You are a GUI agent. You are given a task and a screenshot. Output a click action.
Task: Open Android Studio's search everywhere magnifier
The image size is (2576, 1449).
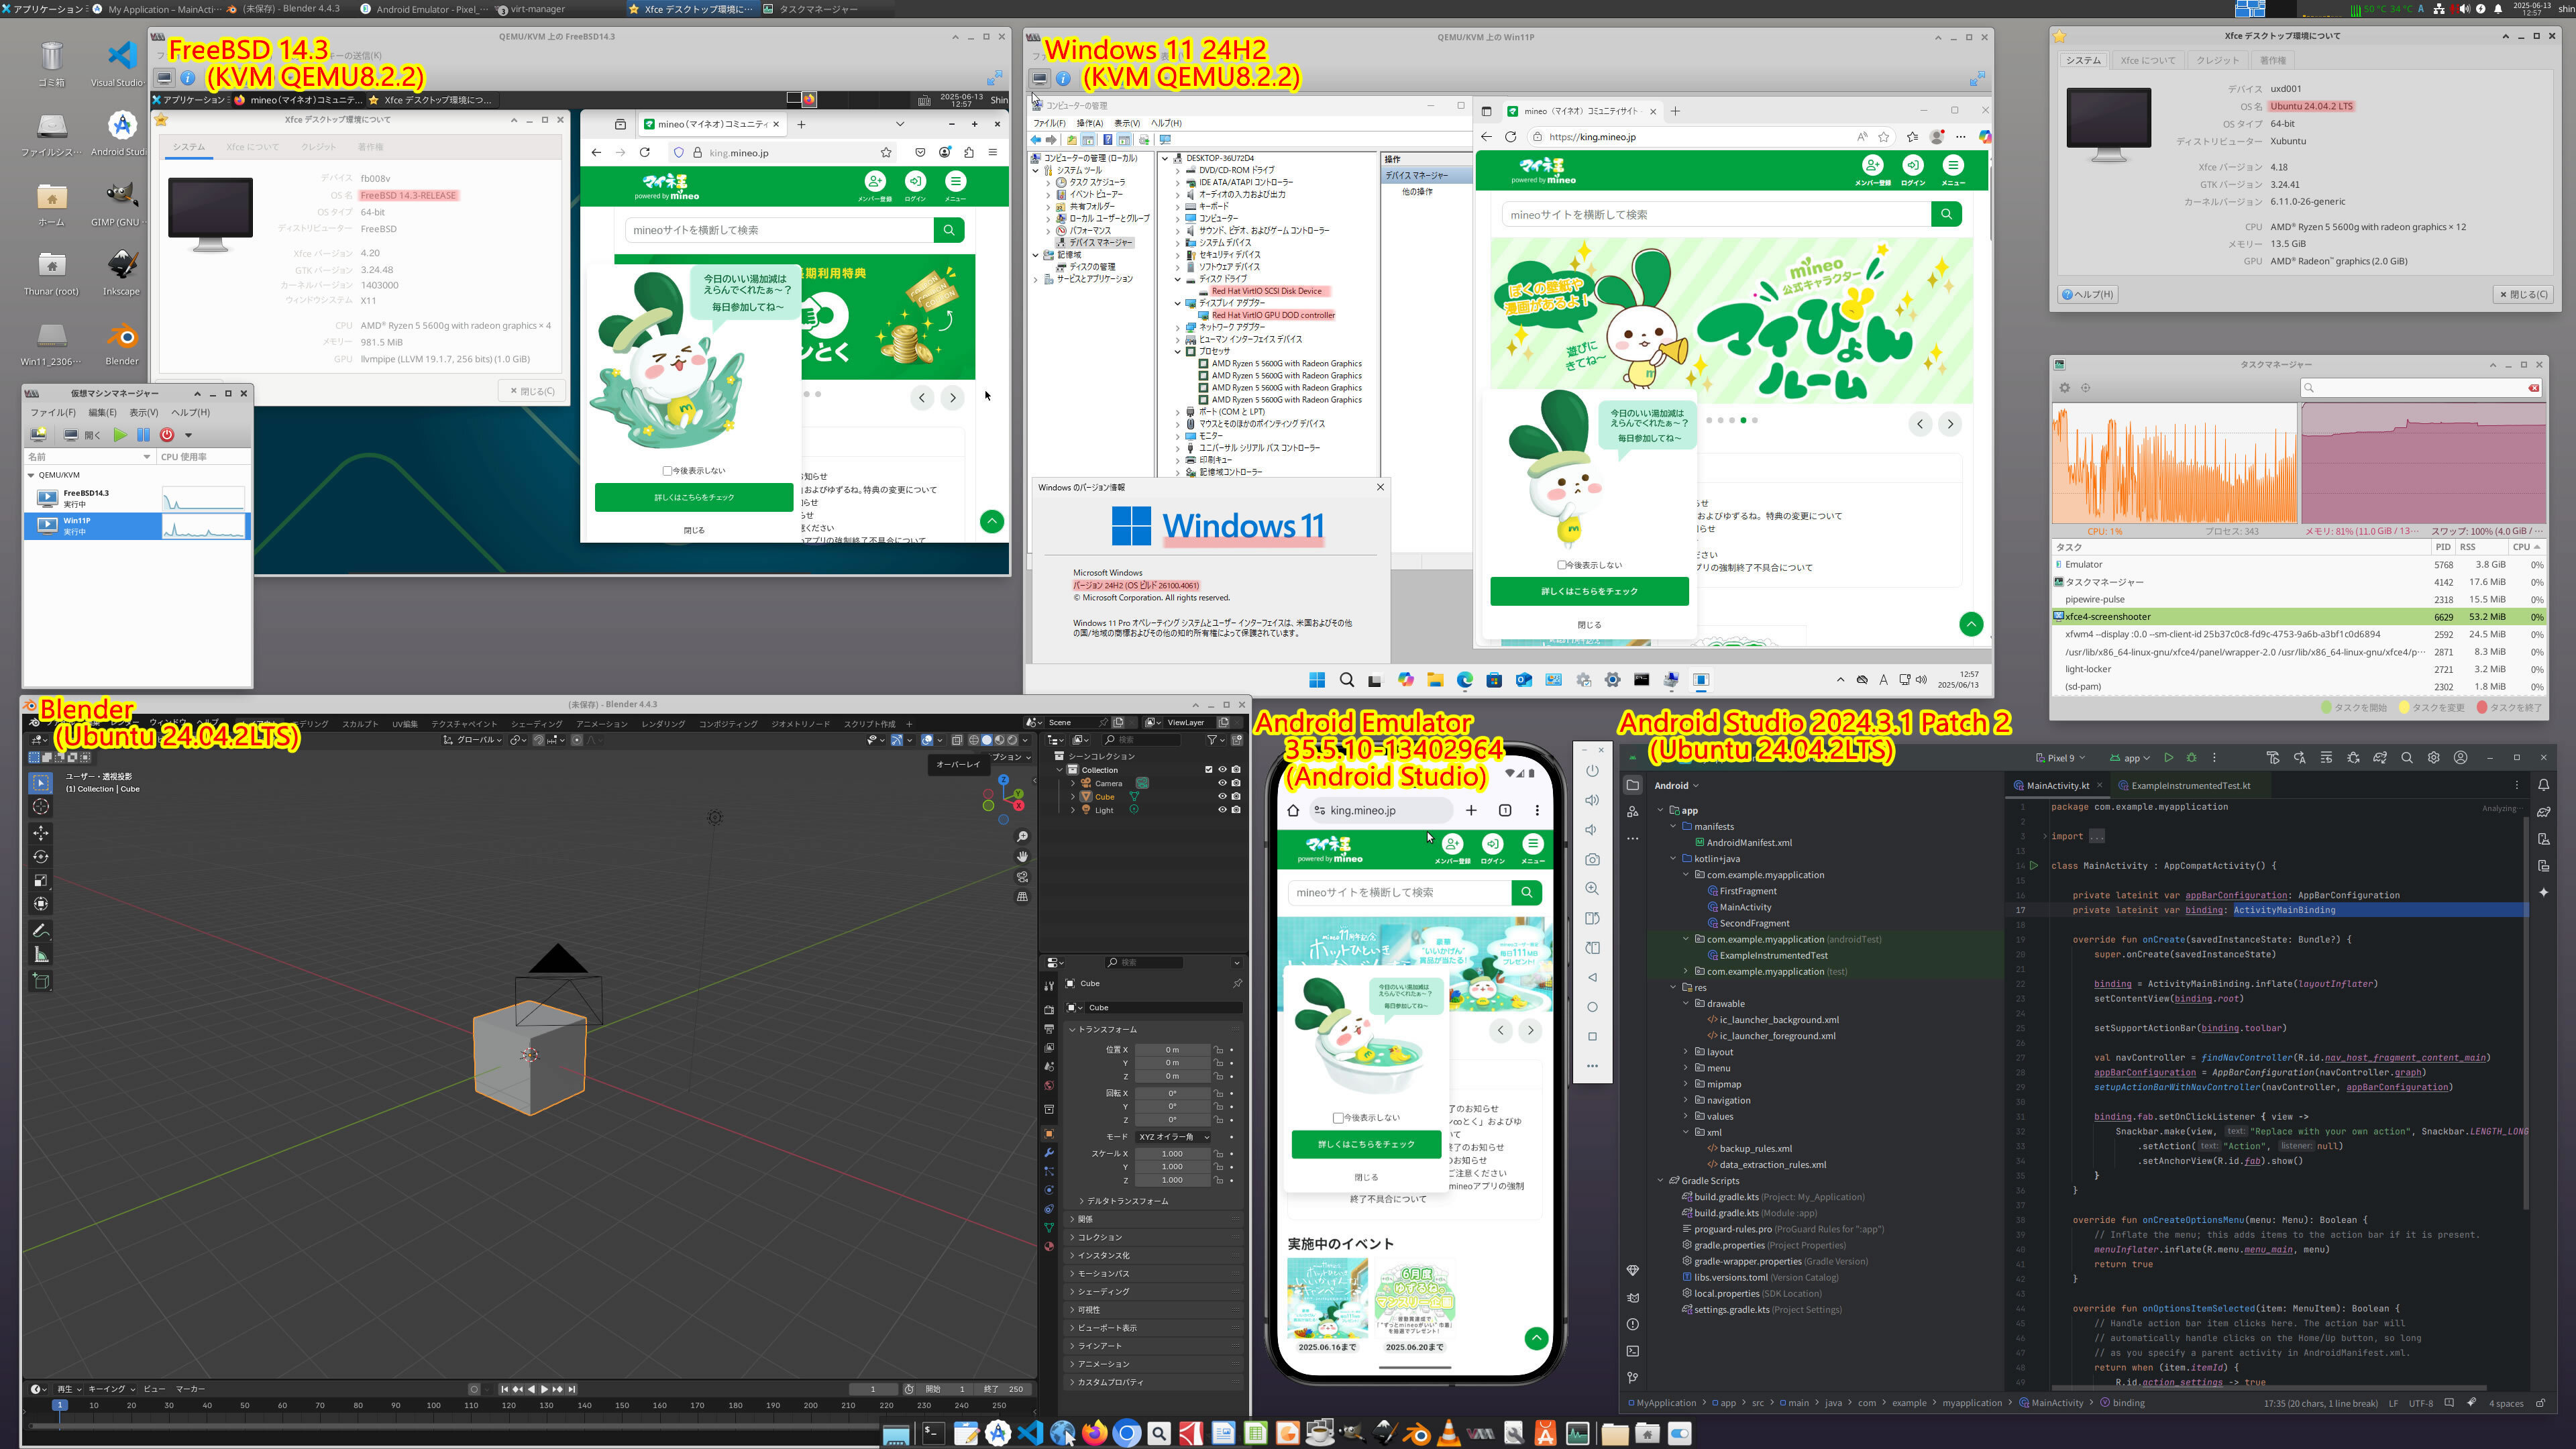pos(2407,758)
